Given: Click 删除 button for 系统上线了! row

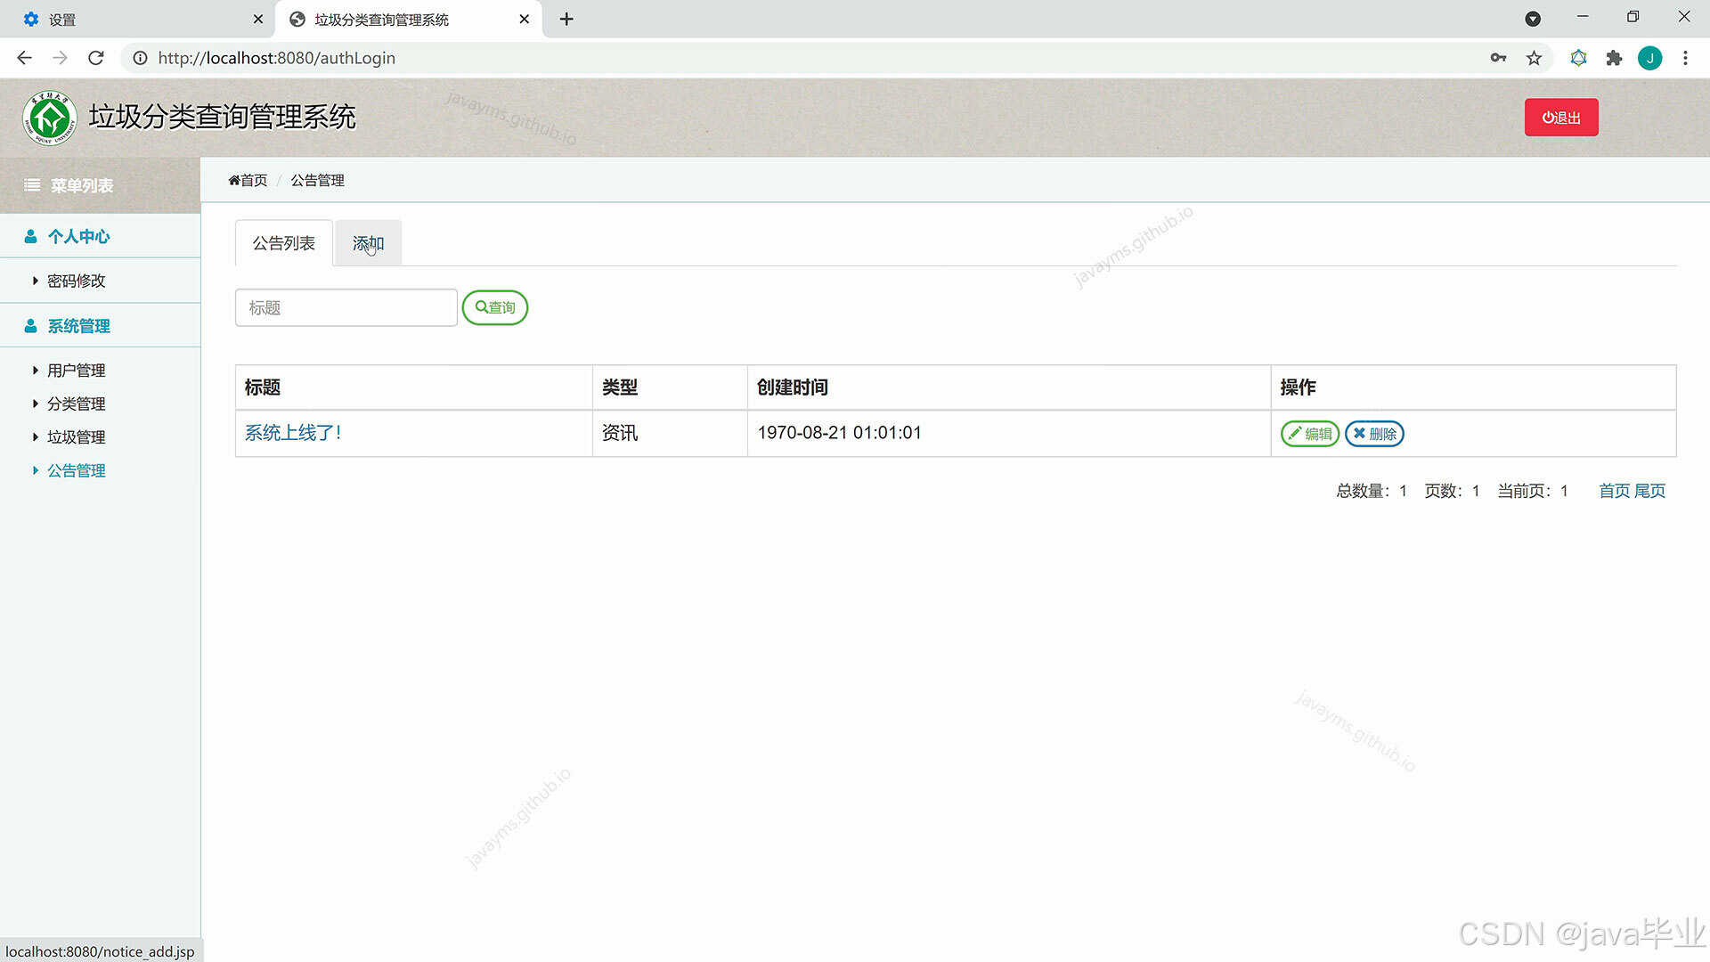Looking at the screenshot, I should [1374, 434].
